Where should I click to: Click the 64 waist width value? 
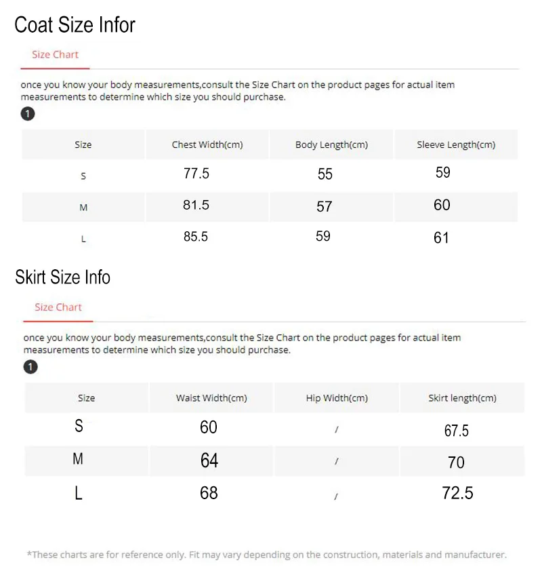click(x=209, y=460)
